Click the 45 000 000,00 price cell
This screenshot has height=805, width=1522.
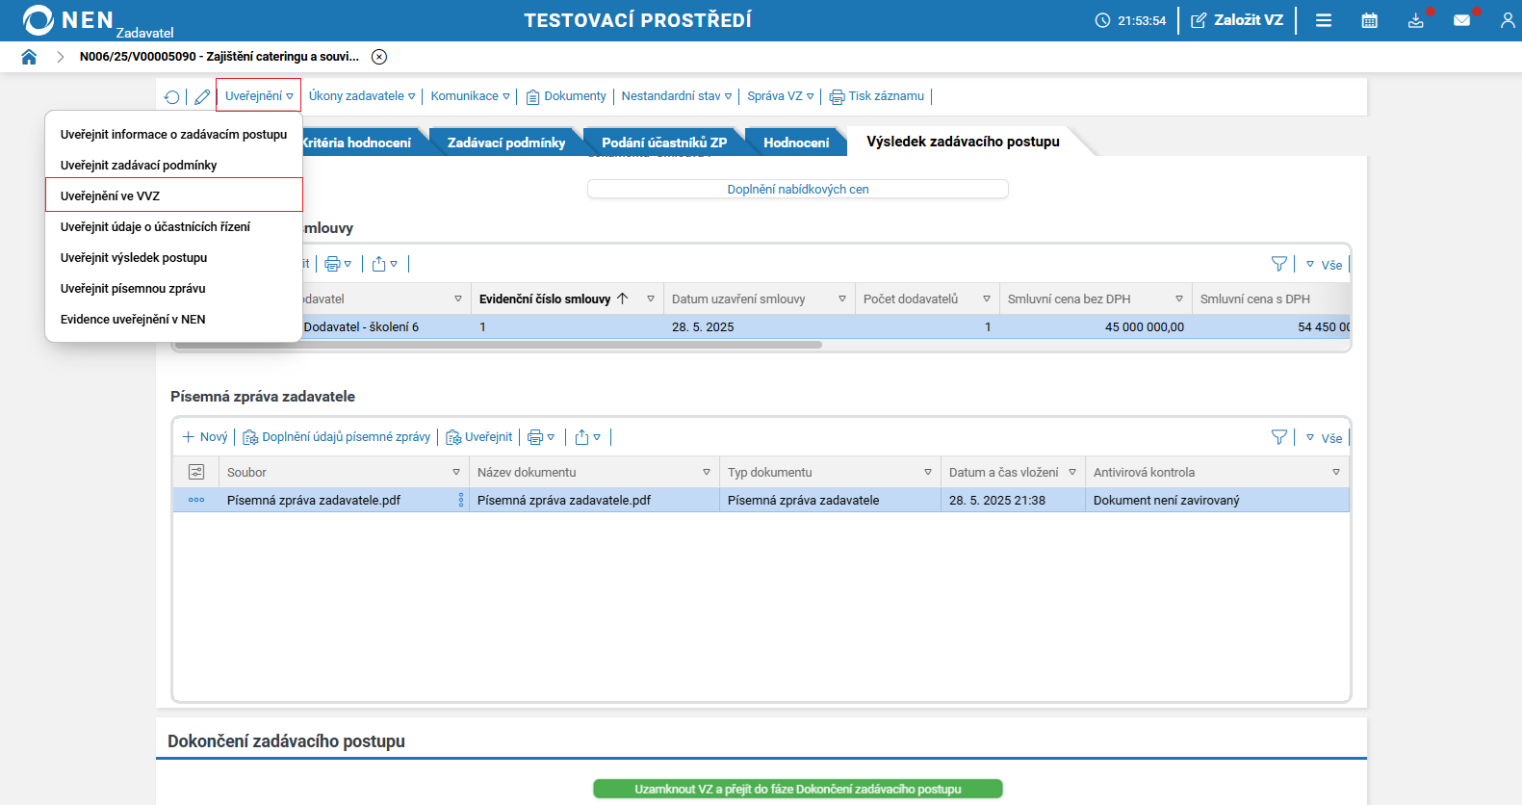tap(1096, 327)
